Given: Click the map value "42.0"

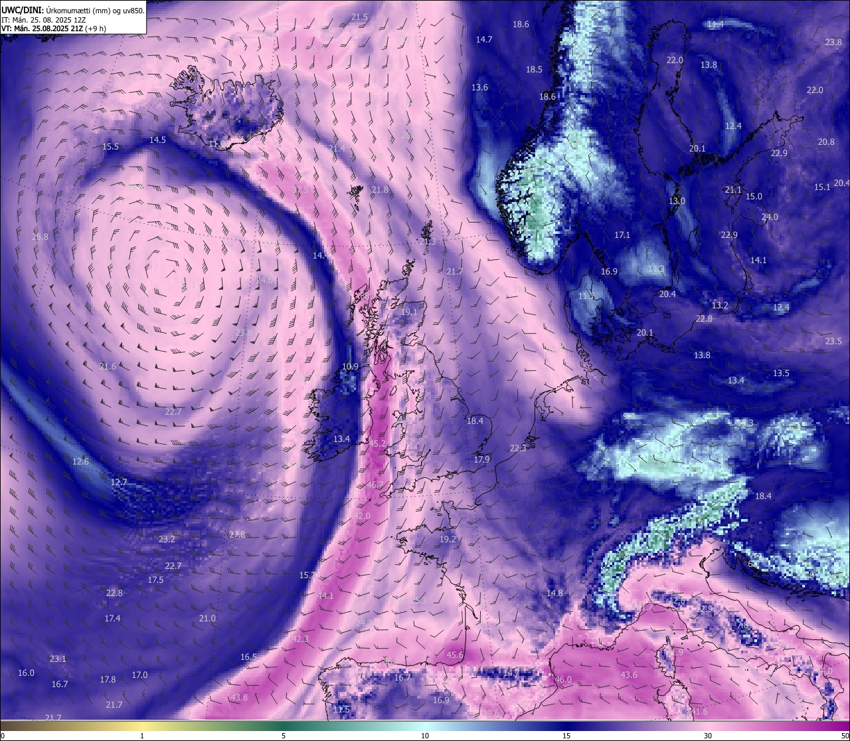Looking at the screenshot, I should click(362, 516).
